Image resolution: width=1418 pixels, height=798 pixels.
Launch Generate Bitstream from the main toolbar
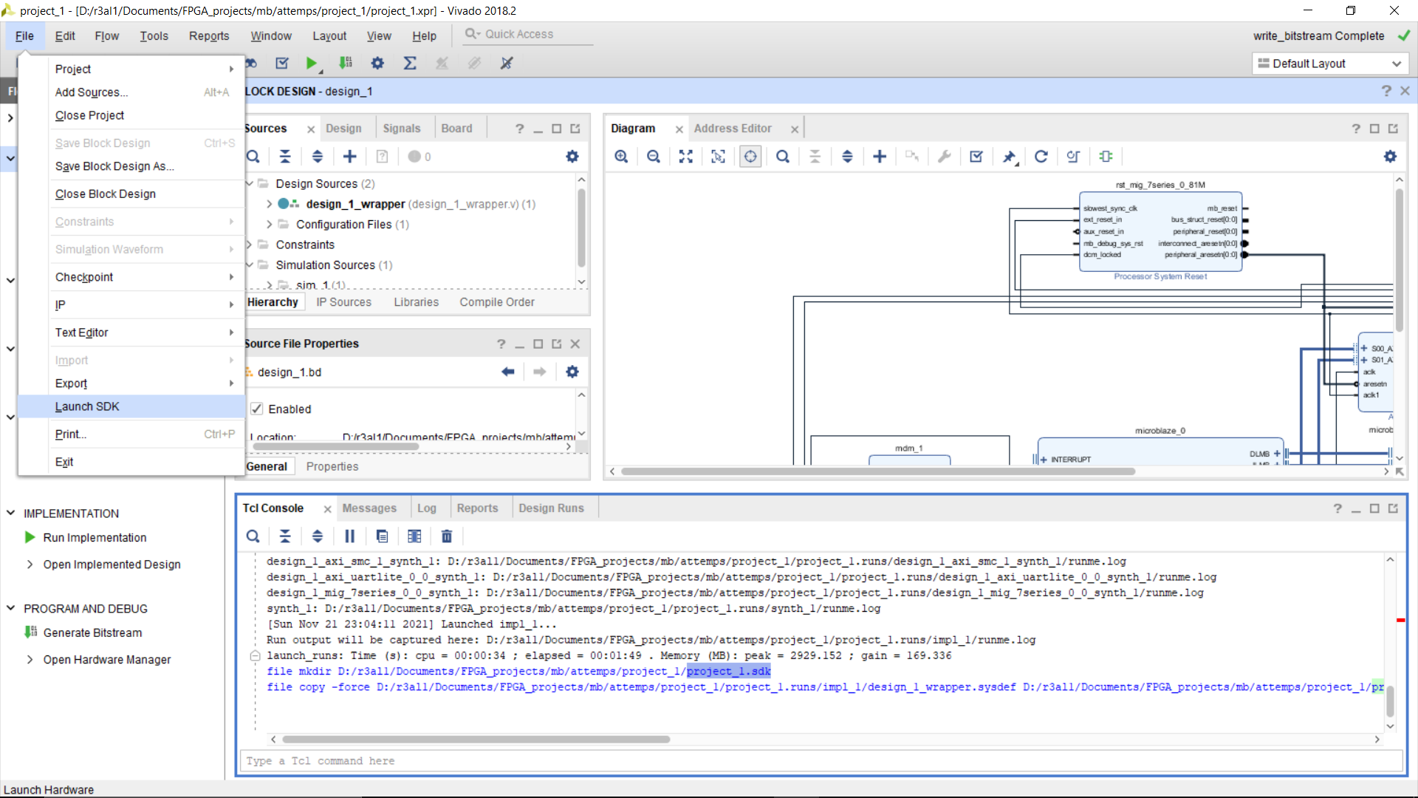tap(346, 64)
